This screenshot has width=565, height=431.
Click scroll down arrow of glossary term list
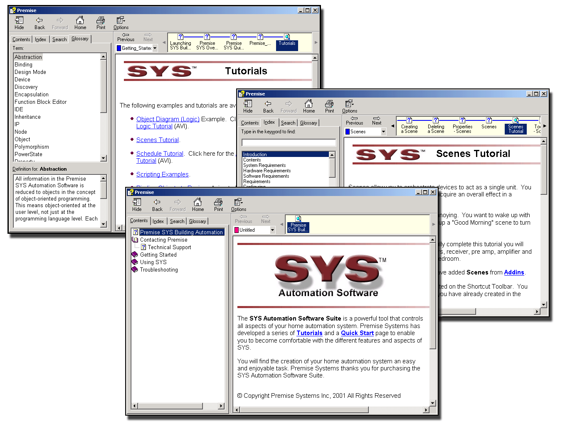click(104, 158)
